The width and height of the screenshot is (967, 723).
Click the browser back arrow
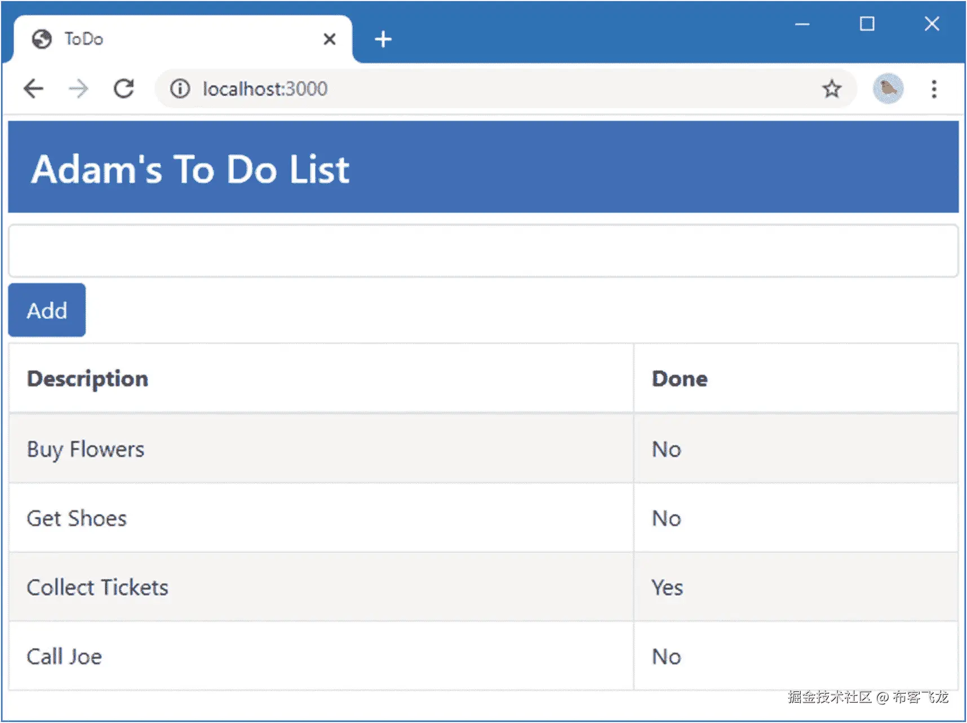pyautogui.click(x=34, y=89)
